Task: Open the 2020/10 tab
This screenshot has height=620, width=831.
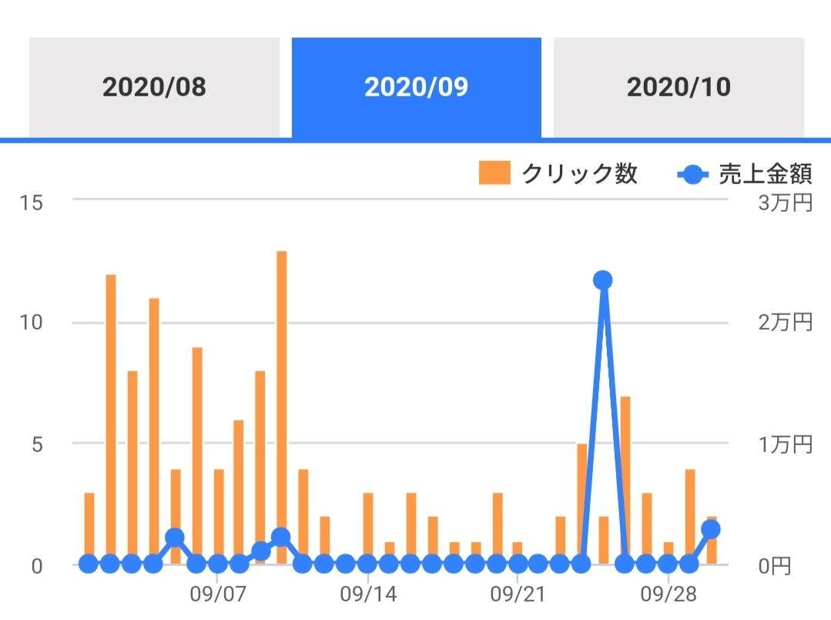Action: click(679, 87)
